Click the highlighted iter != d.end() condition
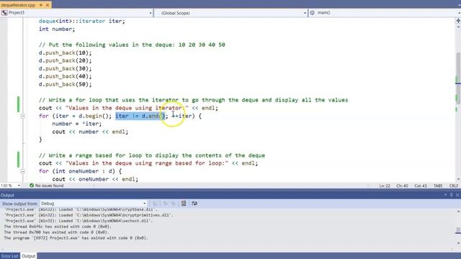461x259 pixels. coord(140,116)
